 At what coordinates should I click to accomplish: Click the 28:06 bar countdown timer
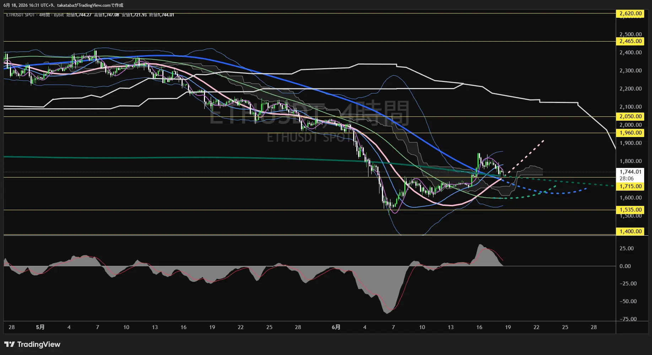(627, 179)
